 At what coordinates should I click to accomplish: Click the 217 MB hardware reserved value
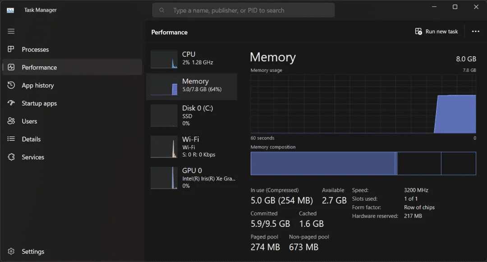pyautogui.click(x=413, y=216)
